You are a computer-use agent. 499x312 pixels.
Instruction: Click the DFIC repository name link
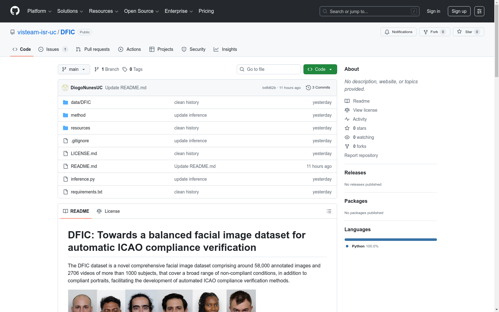click(x=68, y=32)
